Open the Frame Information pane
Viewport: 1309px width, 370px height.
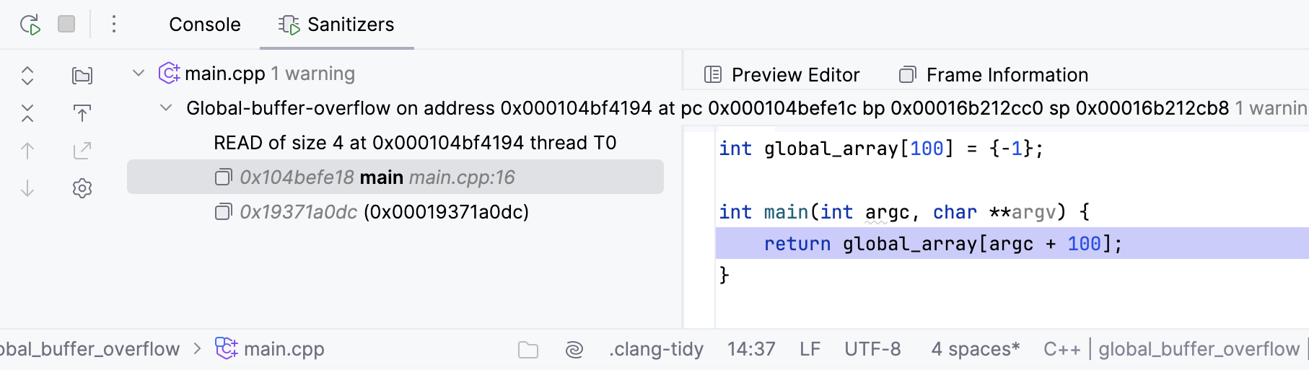[994, 75]
